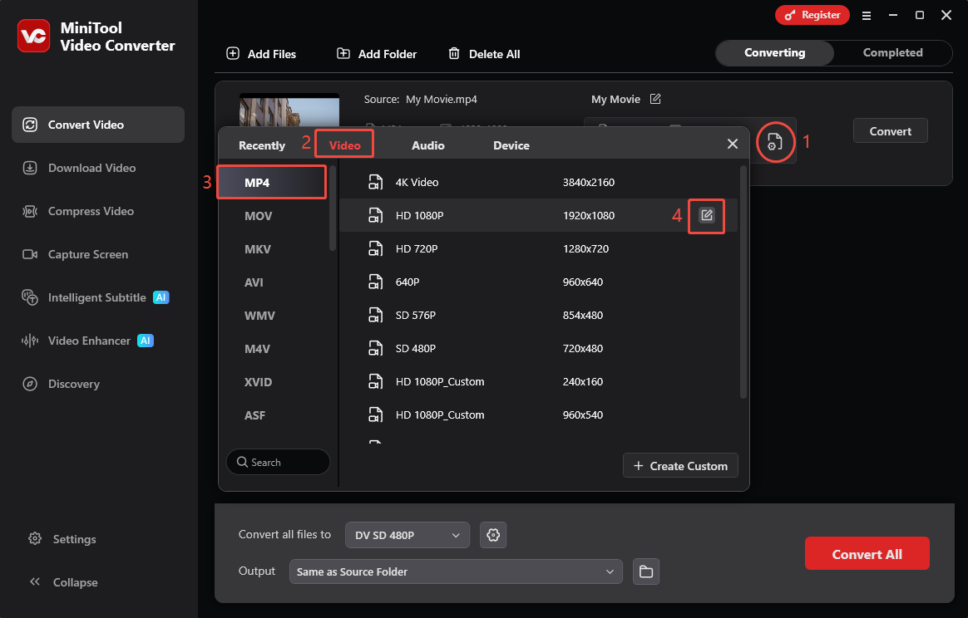Viewport: 968px width, 618px height.
Task: Edit the HD 1080P preset parameters
Action: pyautogui.click(x=706, y=215)
